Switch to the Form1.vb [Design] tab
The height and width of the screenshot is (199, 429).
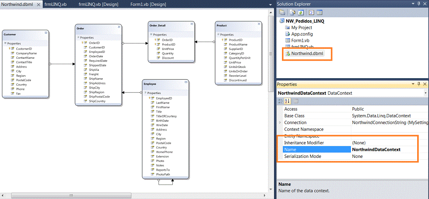(x=148, y=4)
